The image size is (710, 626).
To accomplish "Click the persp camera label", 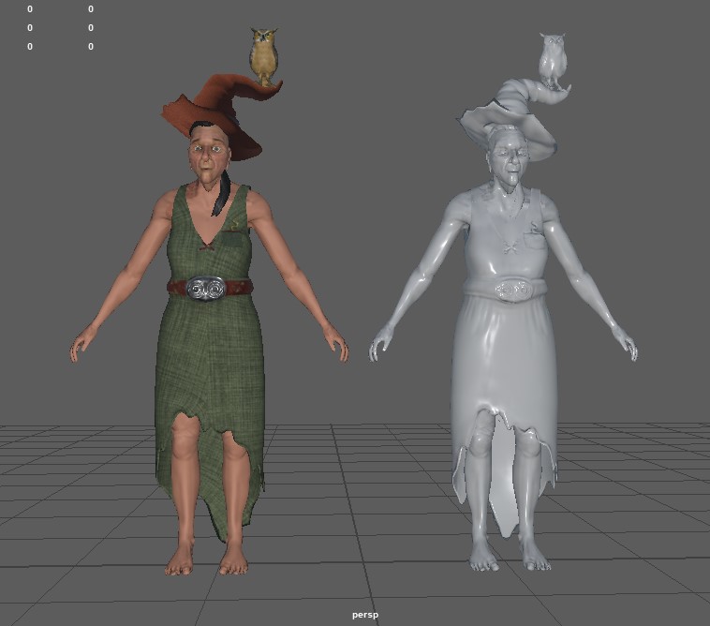I will (x=365, y=615).
